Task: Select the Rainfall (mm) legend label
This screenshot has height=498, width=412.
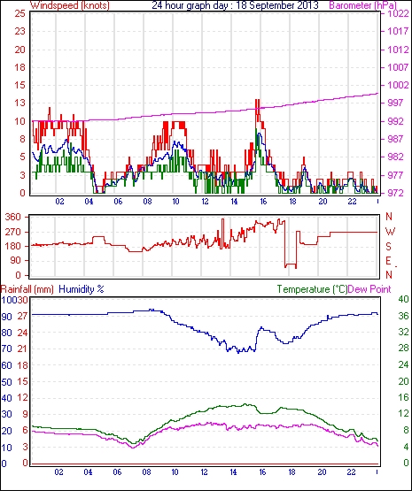Action: (27, 289)
